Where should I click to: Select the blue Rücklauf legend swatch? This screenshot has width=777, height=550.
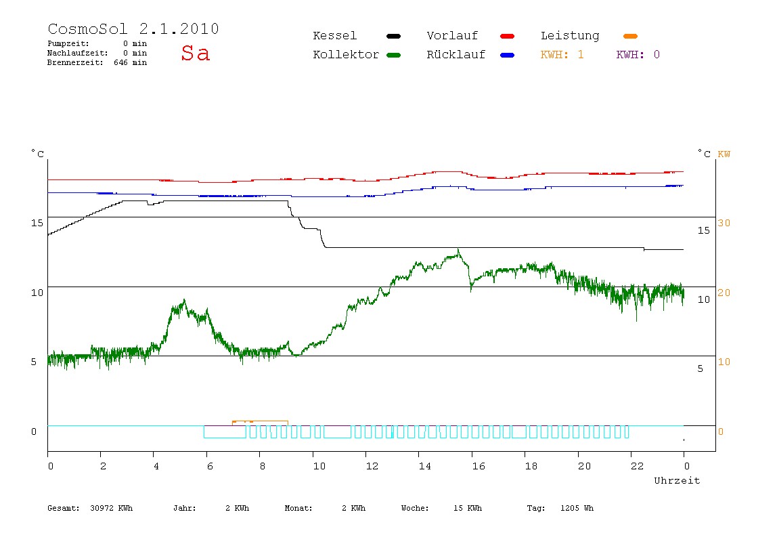point(508,55)
